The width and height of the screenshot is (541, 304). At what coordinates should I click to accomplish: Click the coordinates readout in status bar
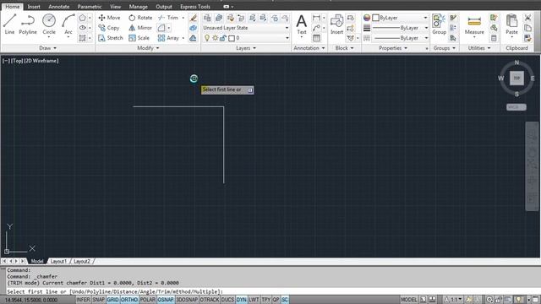click(31, 300)
